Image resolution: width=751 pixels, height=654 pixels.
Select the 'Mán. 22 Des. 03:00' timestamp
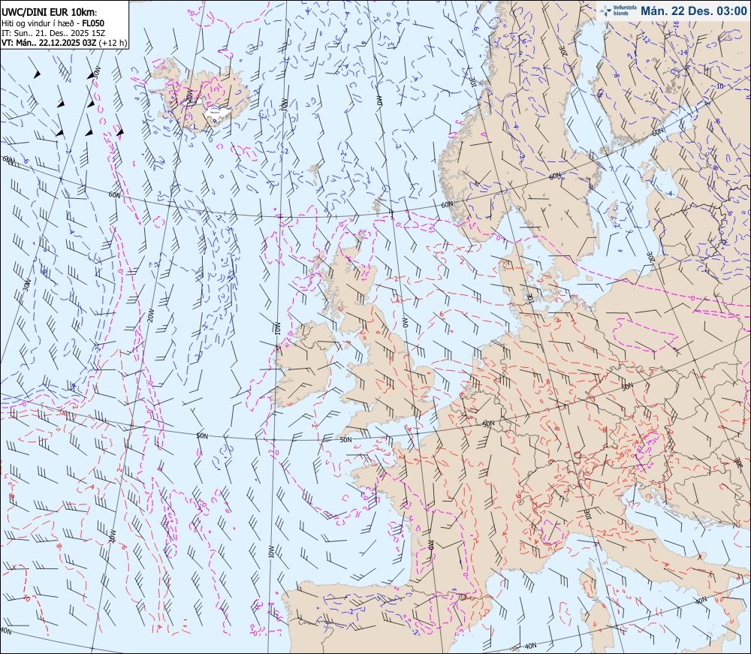point(693,11)
